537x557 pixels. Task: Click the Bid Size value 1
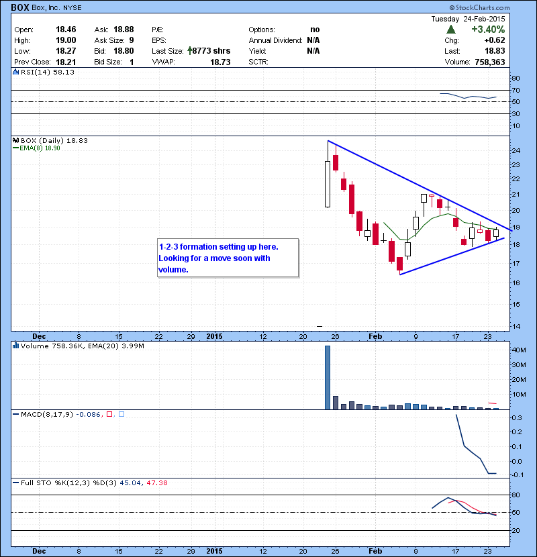[x=132, y=62]
